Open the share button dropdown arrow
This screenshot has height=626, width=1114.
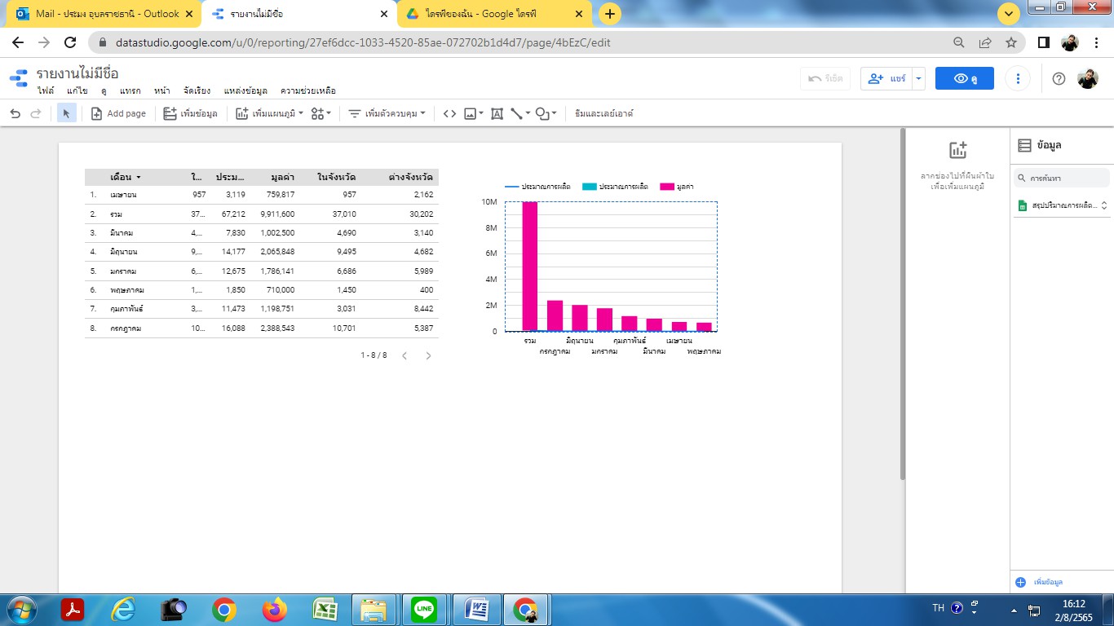919,78
